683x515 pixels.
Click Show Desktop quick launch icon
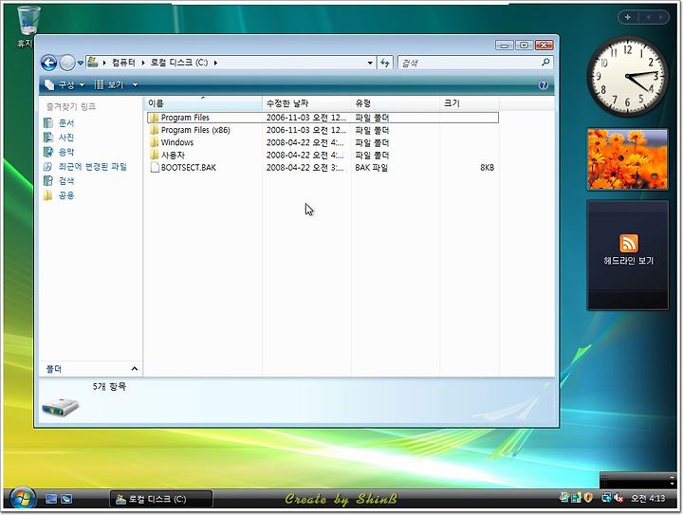coord(51,499)
